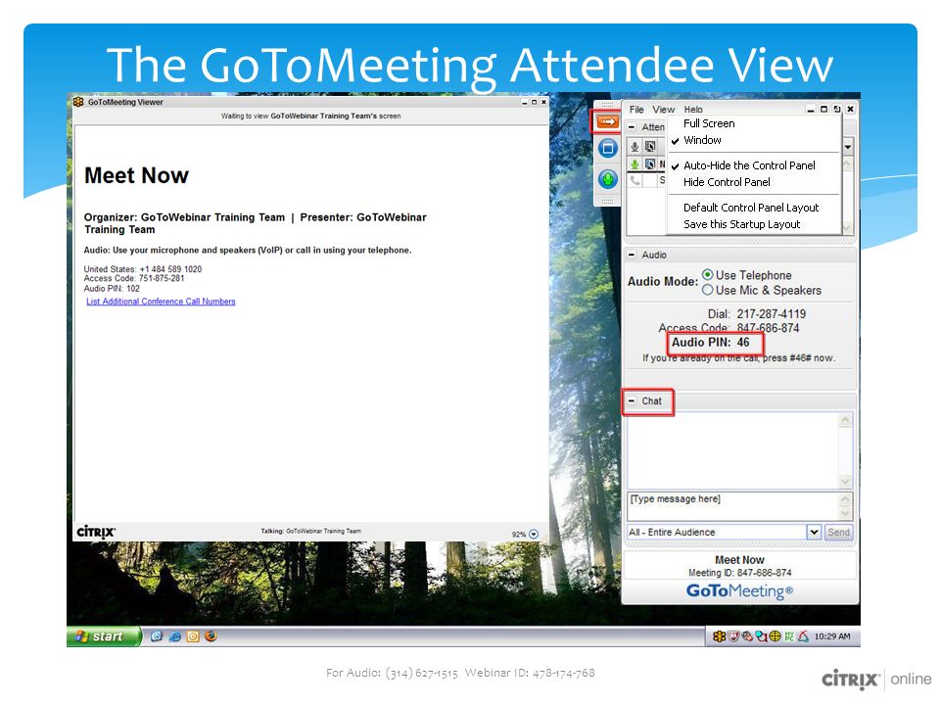This screenshot has height=705, width=940.
Task: Click the Meet Now heading in Viewer
Action: tap(136, 175)
